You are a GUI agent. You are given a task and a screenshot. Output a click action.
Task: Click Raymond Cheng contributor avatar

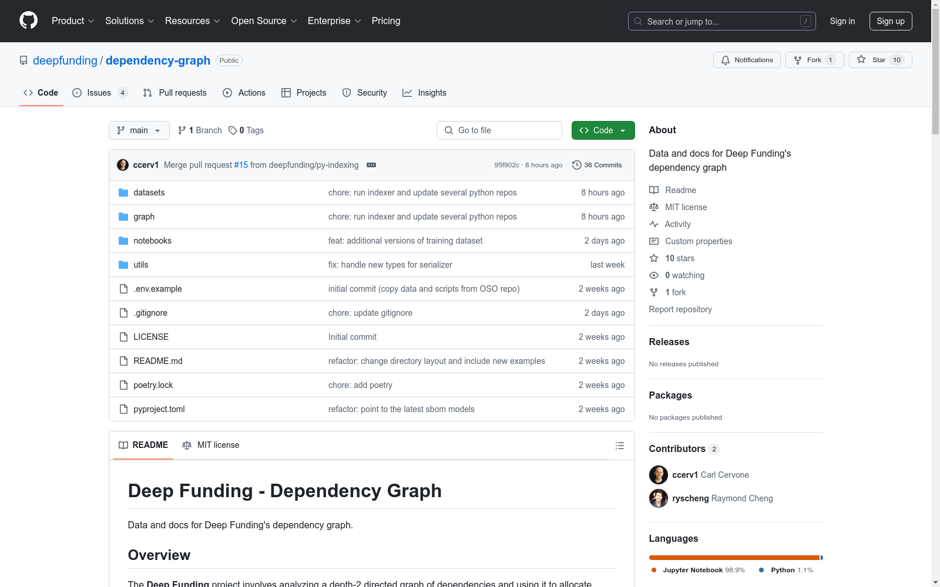click(x=659, y=498)
